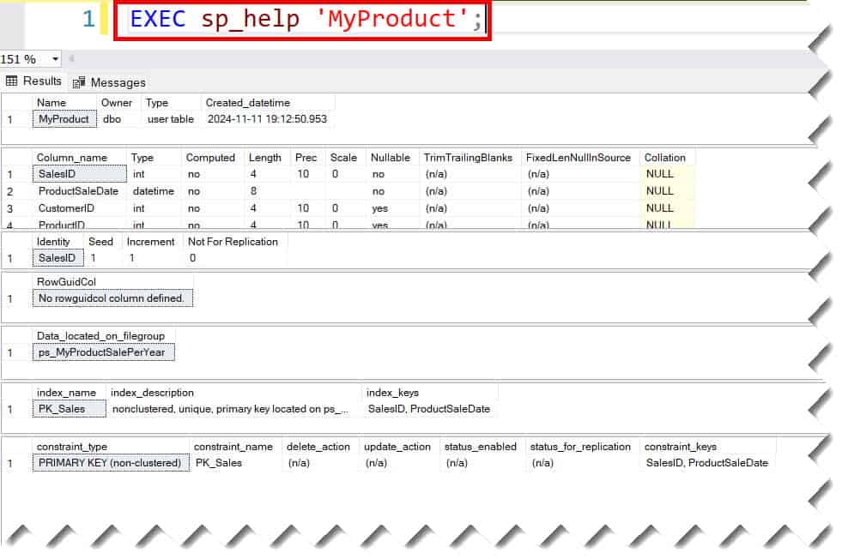Viewport: 842px width, 559px height.
Task: Click the No rowguidcol column defined cell
Action: tap(112, 298)
